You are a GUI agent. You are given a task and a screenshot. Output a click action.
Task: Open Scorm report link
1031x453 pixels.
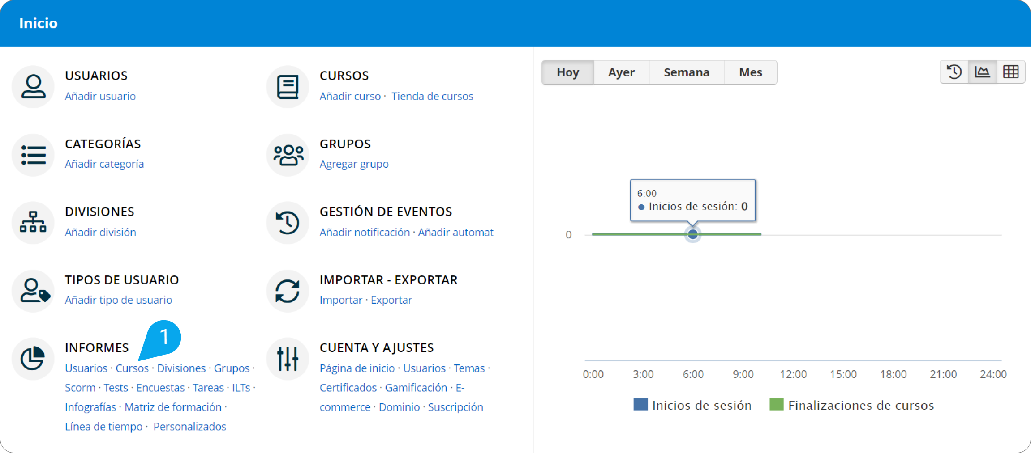tap(80, 388)
